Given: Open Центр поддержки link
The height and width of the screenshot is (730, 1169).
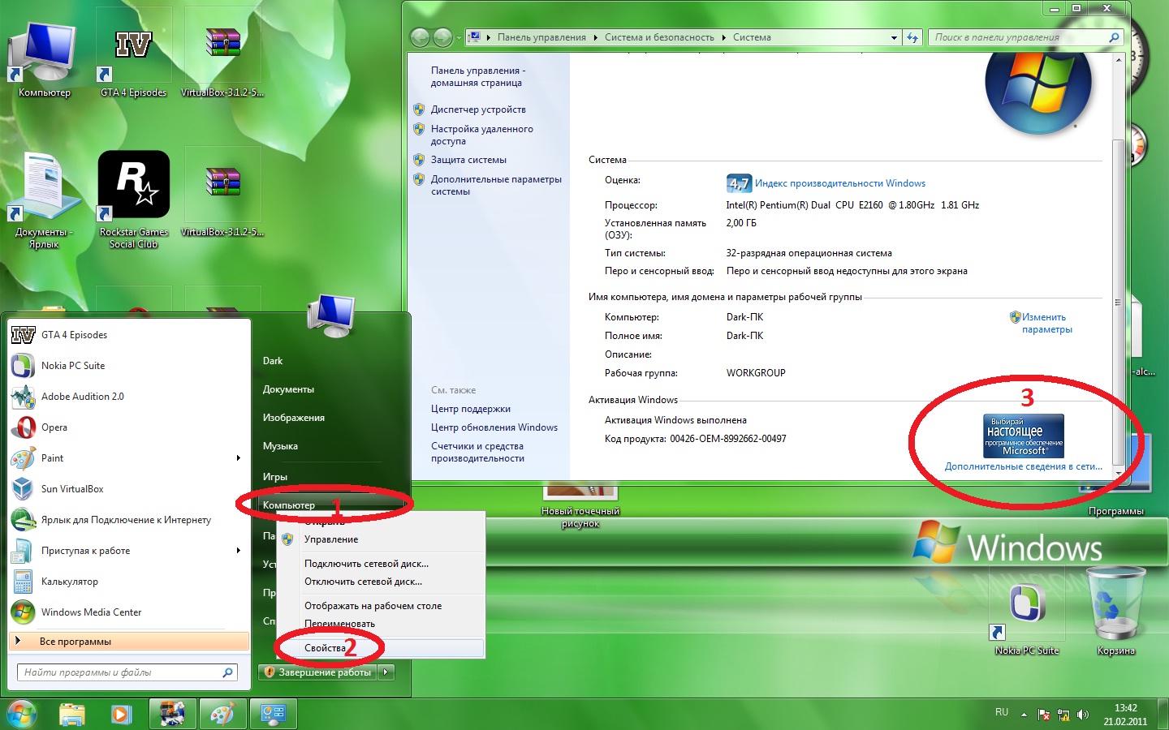Looking at the screenshot, I should click(471, 409).
